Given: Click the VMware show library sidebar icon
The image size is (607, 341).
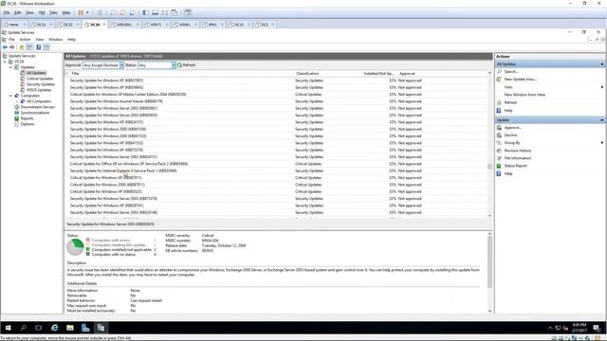Looking at the screenshot, I should (x=145, y=12).
